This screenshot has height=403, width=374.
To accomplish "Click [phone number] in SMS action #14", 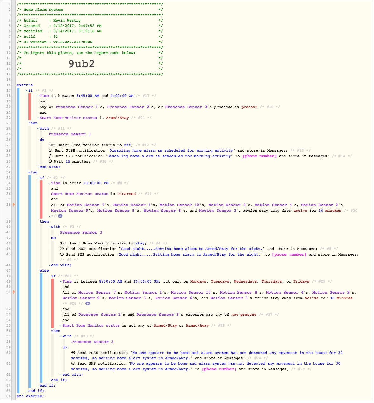I will pos(259,156).
